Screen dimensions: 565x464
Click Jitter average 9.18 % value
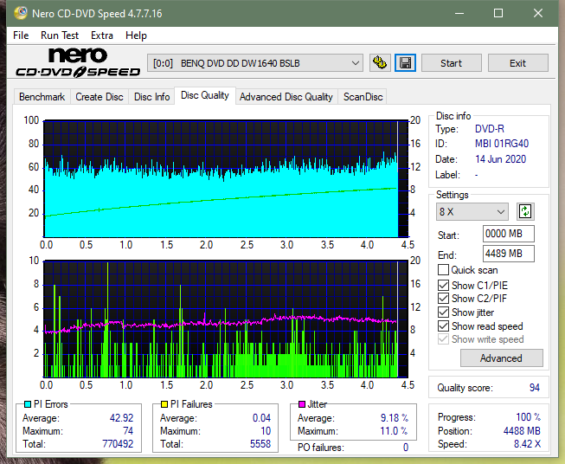coord(395,418)
